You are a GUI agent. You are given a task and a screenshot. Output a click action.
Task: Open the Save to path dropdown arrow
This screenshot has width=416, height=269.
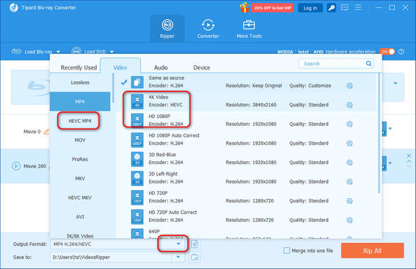coord(178,257)
